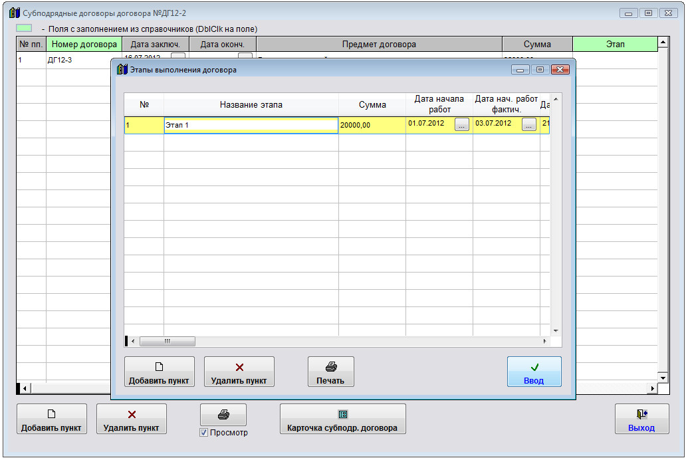Click Удалить пункт in the Этапы dialog

(x=239, y=372)
